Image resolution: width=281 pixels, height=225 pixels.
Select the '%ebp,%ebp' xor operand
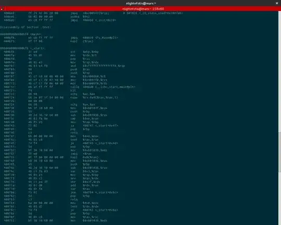[x=91, y=52]
